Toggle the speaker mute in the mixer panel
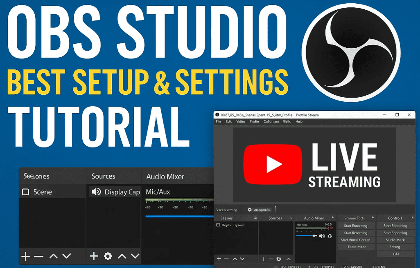This screenshot has width=420, height=268. click(x=321, y=236)
